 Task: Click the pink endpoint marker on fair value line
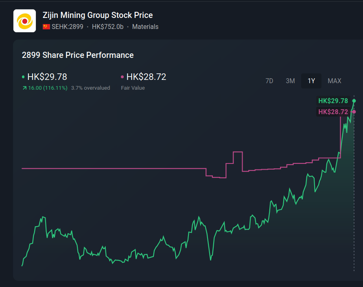pyautogui.click(x=354, y=112)
